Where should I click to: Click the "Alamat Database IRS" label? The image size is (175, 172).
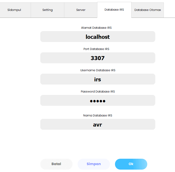[98, 28]
